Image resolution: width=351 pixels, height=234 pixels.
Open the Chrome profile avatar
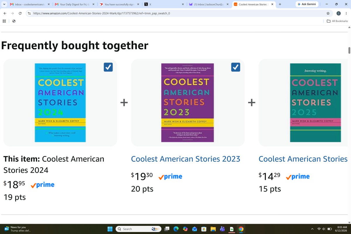tap(338, 13)
